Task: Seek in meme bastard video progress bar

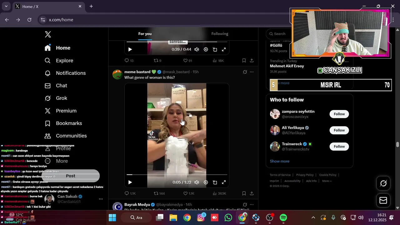Action: tap(177, 175)
